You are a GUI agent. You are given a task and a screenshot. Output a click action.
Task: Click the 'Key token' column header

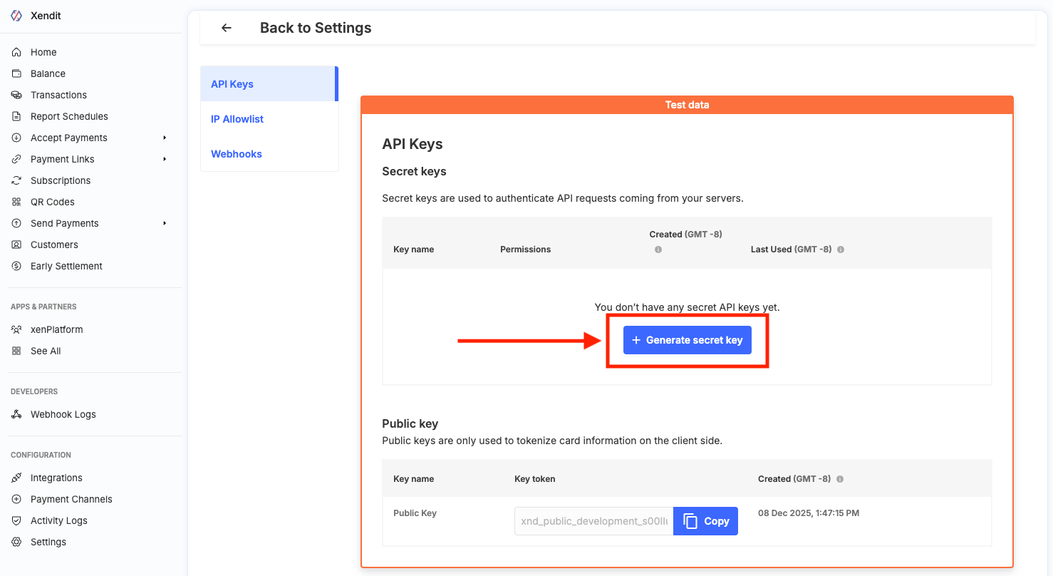coord(534,479)
